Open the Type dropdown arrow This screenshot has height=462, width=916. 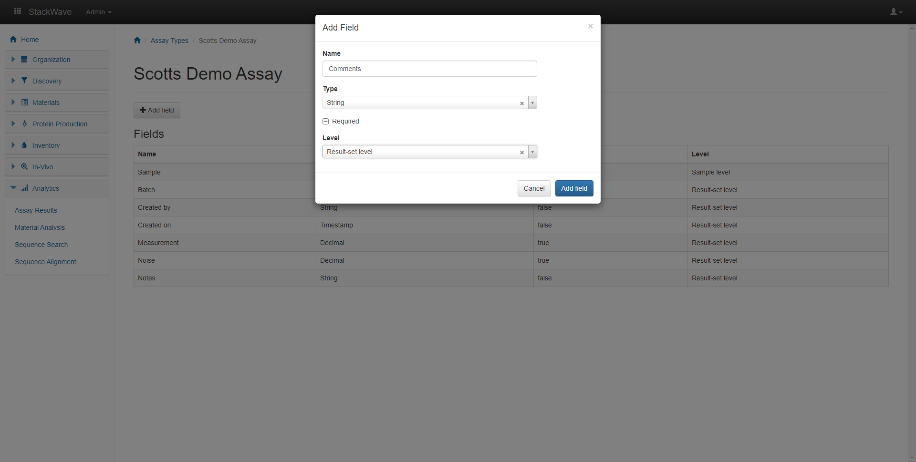tap(532, 103)
